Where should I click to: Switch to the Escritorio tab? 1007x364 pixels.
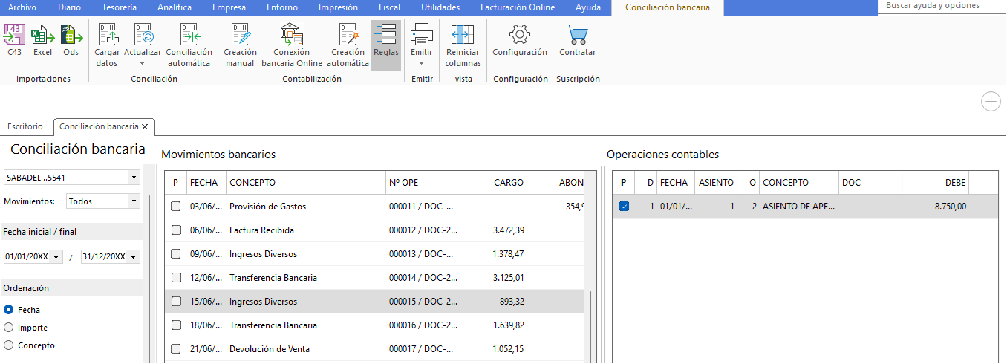click(25, 126)
